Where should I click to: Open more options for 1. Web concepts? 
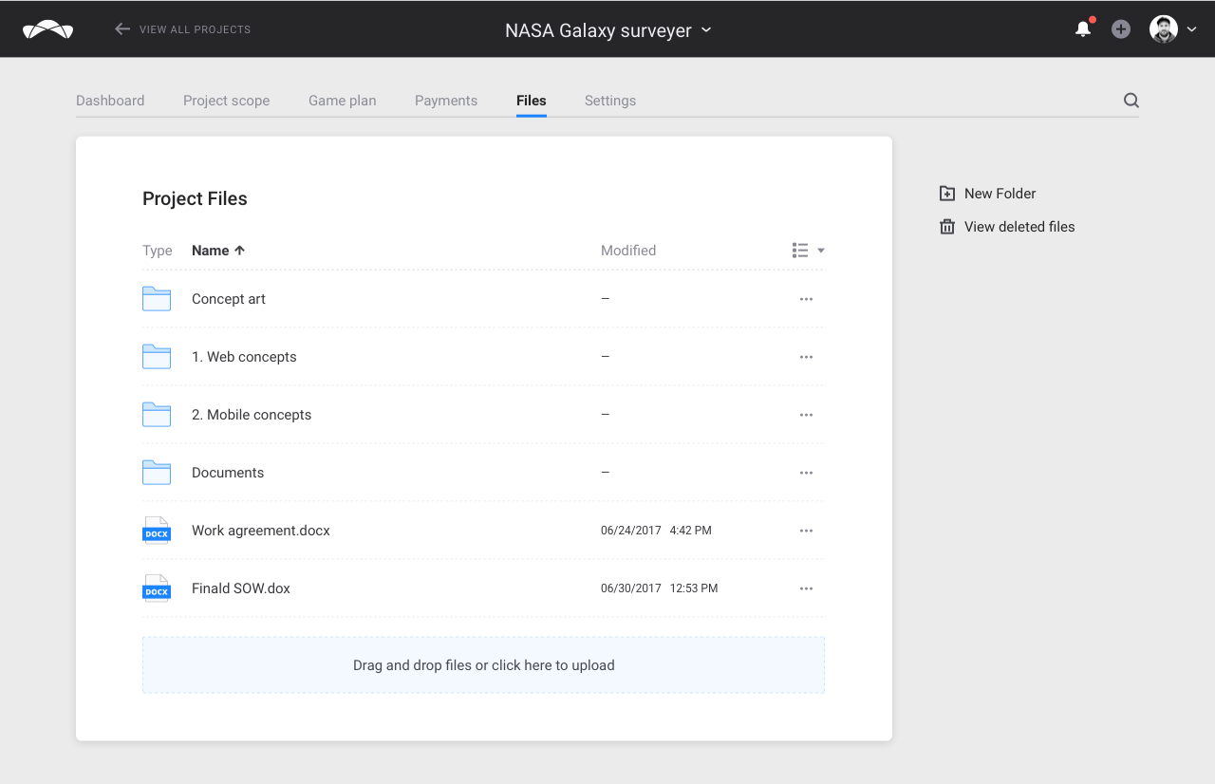[806, 357]
